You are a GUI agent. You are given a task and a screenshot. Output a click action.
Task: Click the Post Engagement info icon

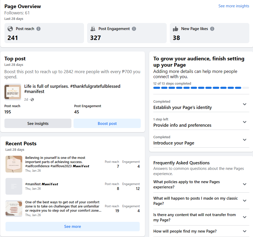[x=134, y=29]
